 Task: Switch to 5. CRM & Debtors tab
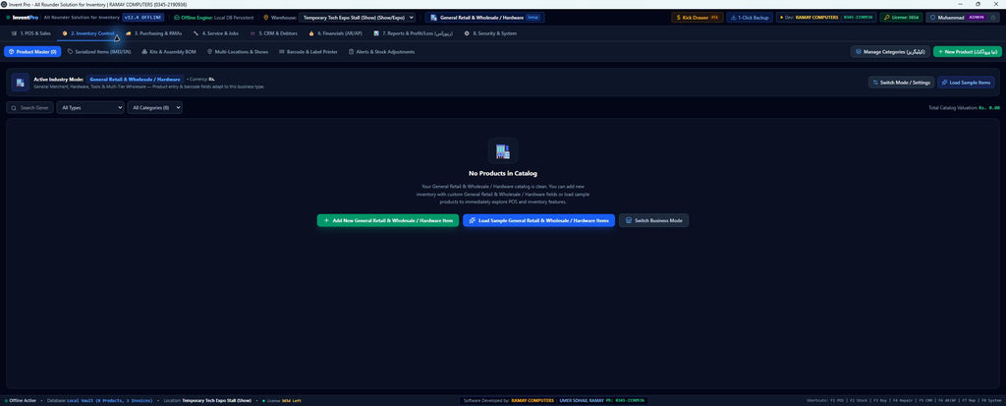[x=273, y=32]
